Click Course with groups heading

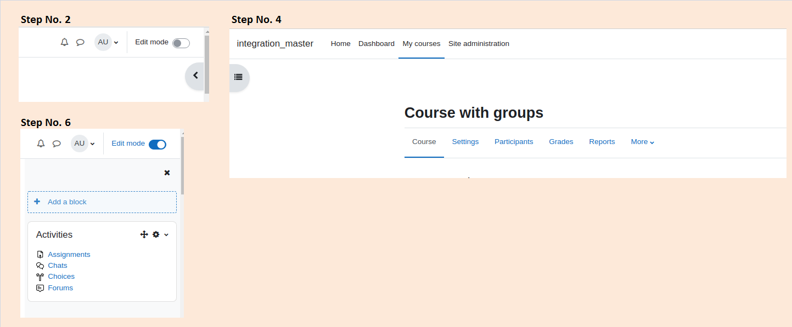(x=474, y=113)
